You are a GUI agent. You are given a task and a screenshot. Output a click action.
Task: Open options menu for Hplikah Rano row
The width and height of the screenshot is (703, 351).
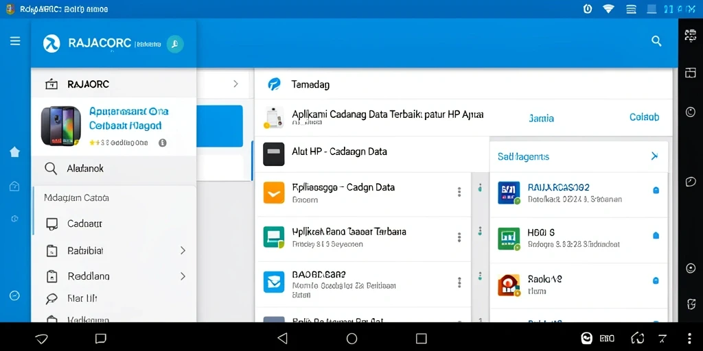pyautogui.click(x=459, y=237)
